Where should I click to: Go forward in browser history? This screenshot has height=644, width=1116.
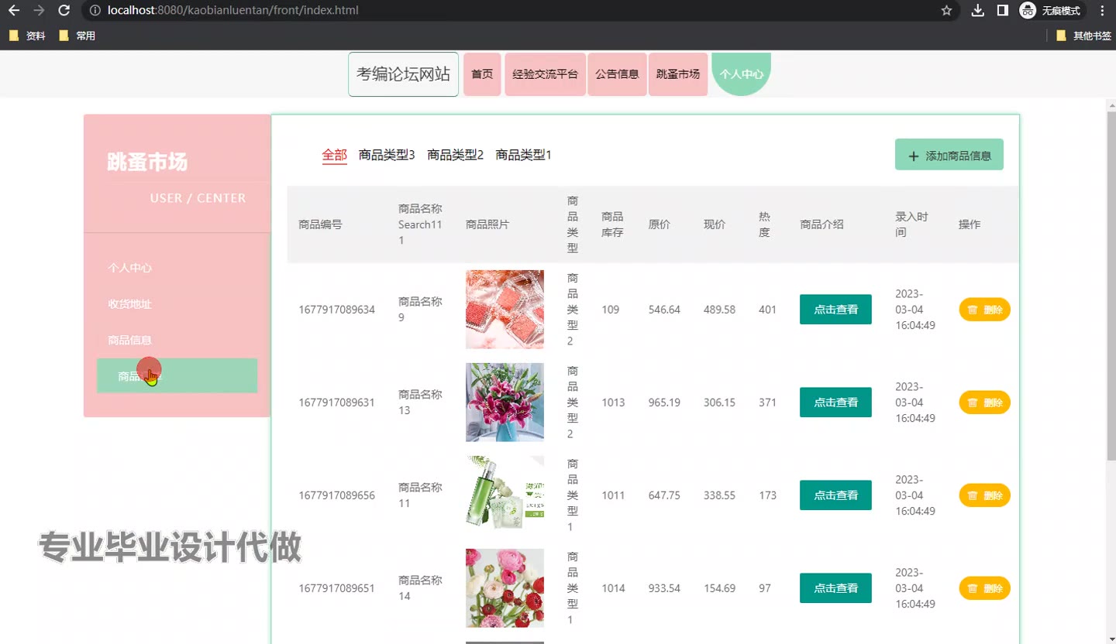(x=40, y=11)
